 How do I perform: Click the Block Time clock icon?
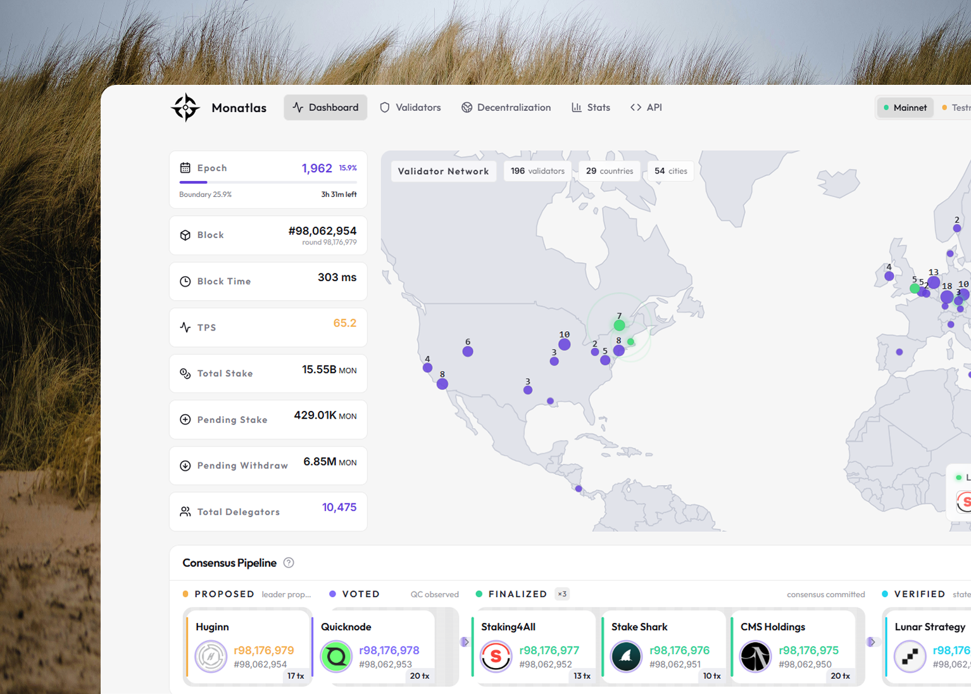(185, 281)
